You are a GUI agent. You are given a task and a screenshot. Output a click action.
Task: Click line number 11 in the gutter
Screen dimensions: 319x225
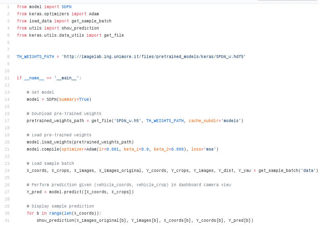coord(7,78)
